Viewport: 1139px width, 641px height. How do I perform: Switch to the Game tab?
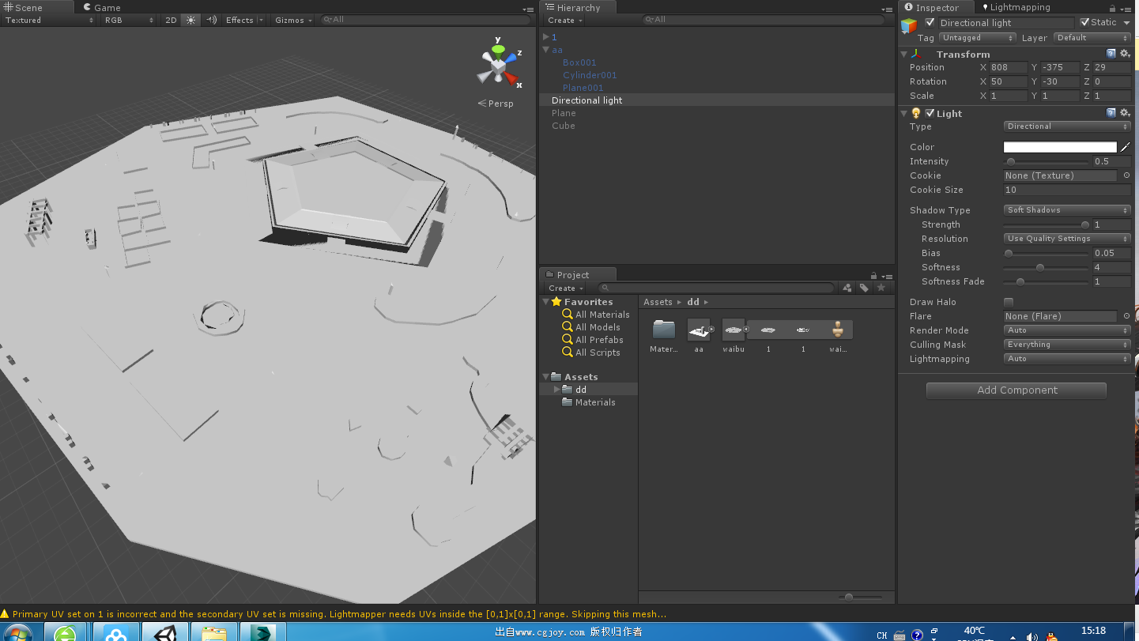click(102, 7)
